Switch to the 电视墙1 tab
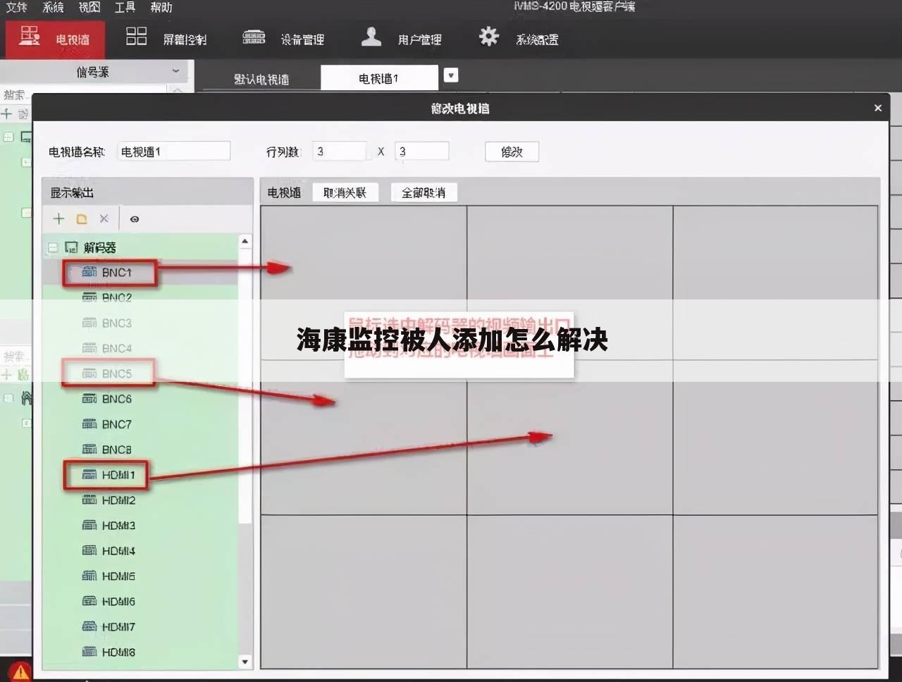The height and width of the screenshot is (682, 902). pos(379,78)
